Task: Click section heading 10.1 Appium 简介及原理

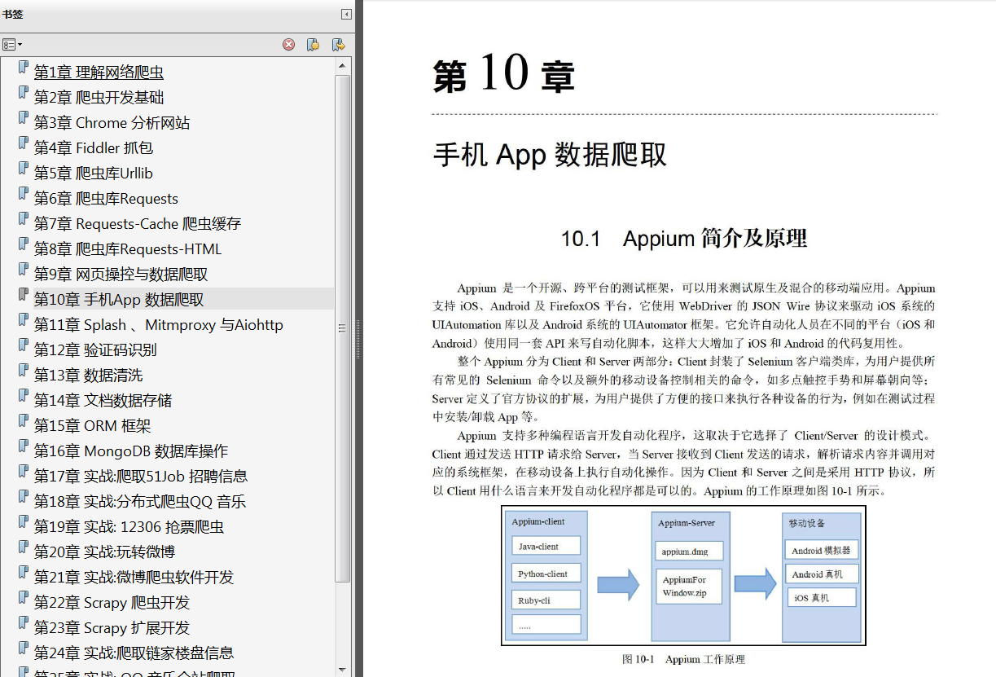Action: (684, 239)
